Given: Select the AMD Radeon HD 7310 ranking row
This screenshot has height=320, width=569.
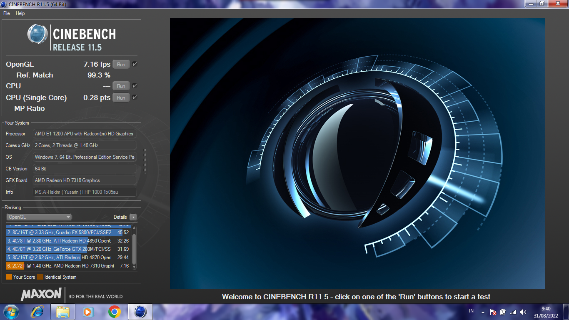Looking at the screenshot, I should 68,266.
